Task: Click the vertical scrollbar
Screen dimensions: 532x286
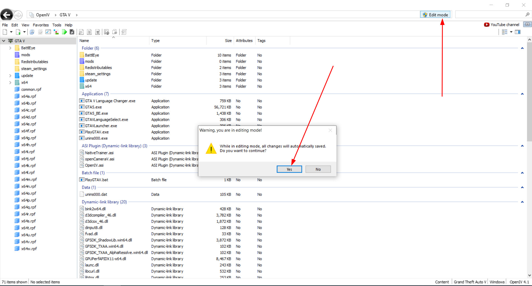Action: point(529,91)
